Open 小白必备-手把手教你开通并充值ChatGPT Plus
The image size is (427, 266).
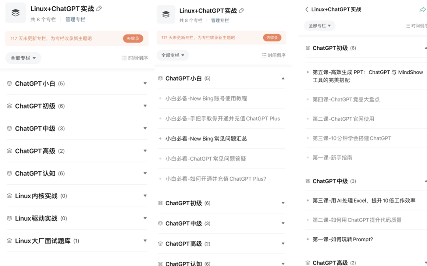point(223,118)
